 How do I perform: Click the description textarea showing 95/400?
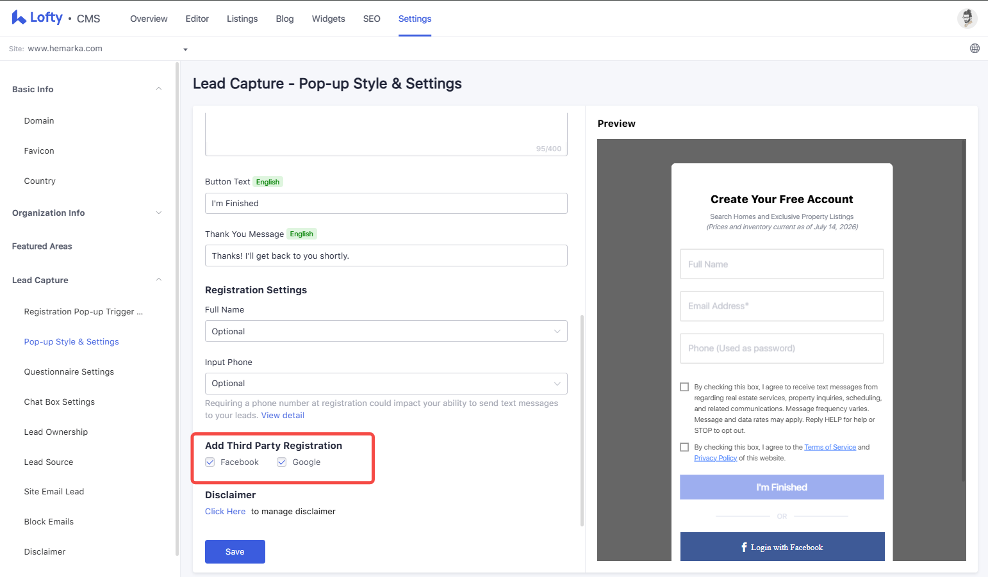tap(386, 134)
